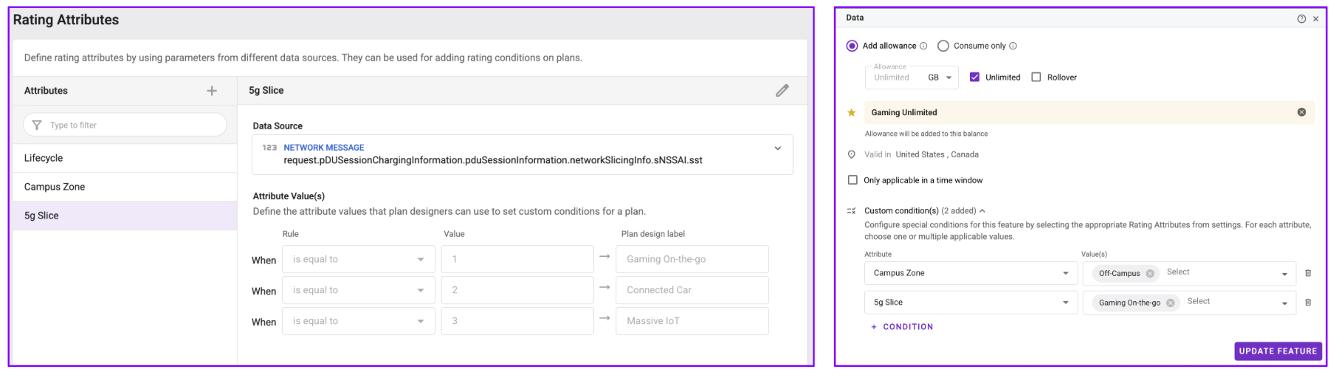The width and height of the screenshot is (1336, 375).
Task: Delete the 5g Slice condition row
Action: point(1308,303)
